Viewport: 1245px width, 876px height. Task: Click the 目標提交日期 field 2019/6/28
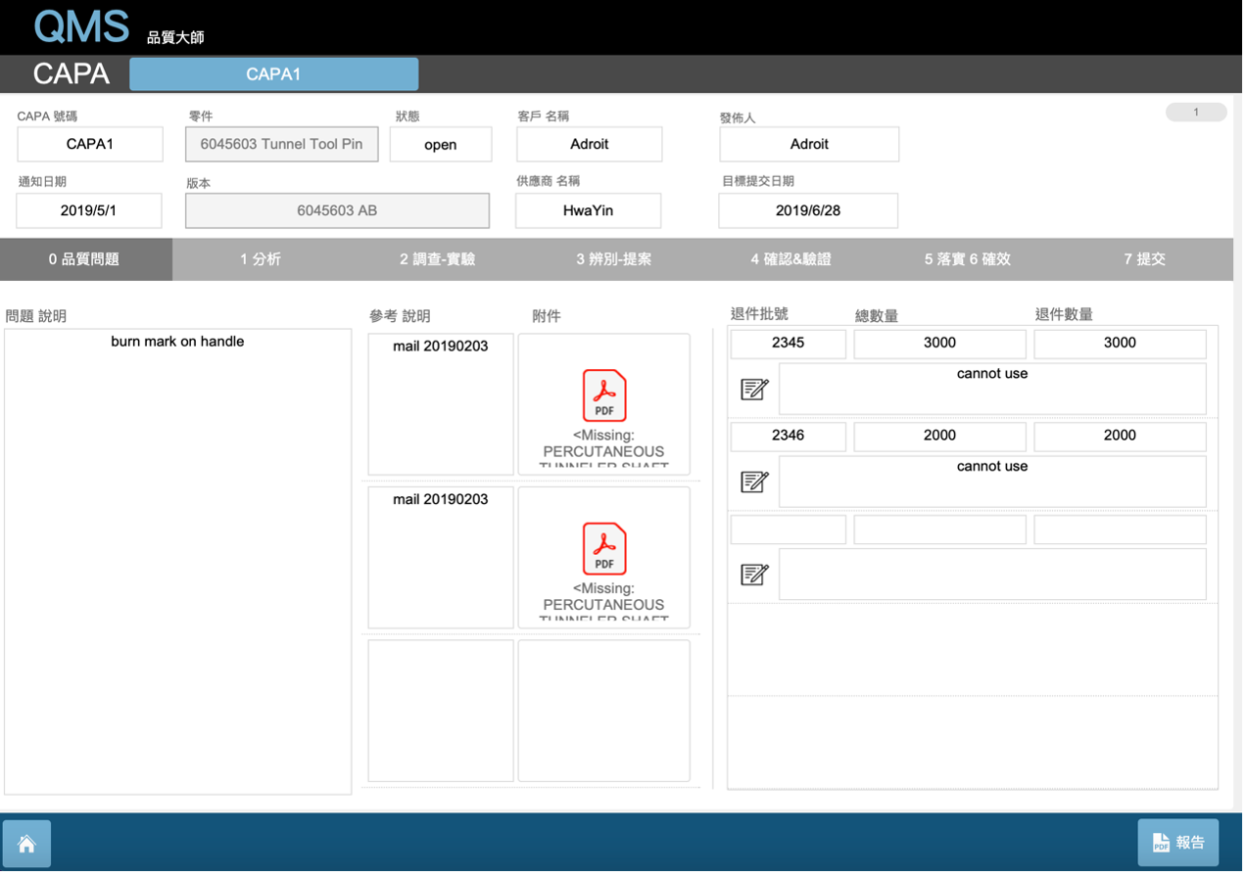(x=808, y=210)
